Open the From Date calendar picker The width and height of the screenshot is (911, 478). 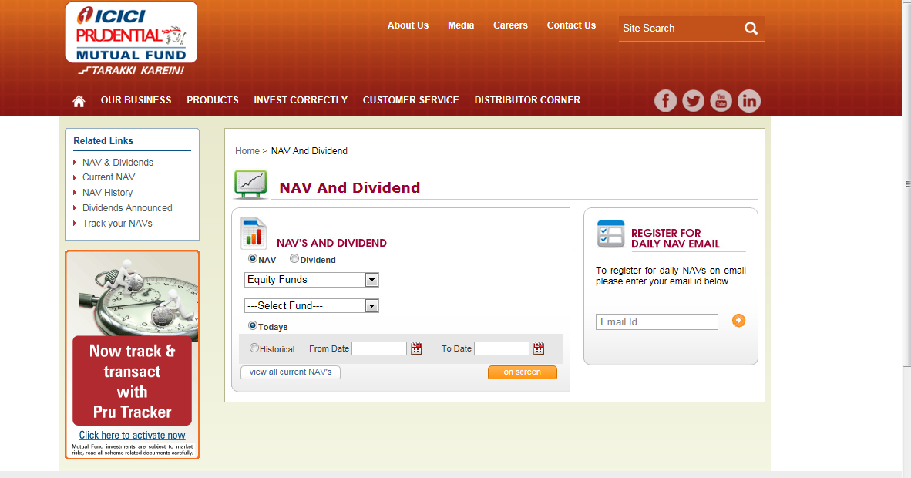click(416, 348)
